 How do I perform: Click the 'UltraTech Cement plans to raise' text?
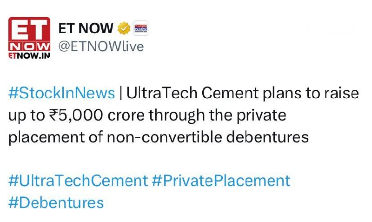(242, 93)
